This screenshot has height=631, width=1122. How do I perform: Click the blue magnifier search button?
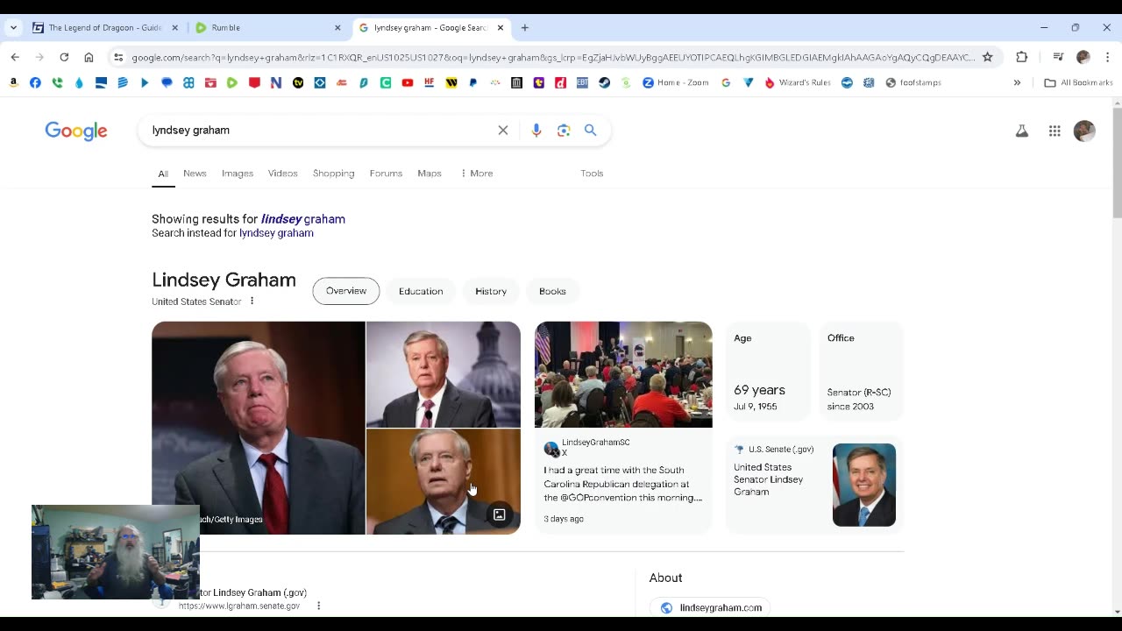pyautogui.click(x=591, y=131)
